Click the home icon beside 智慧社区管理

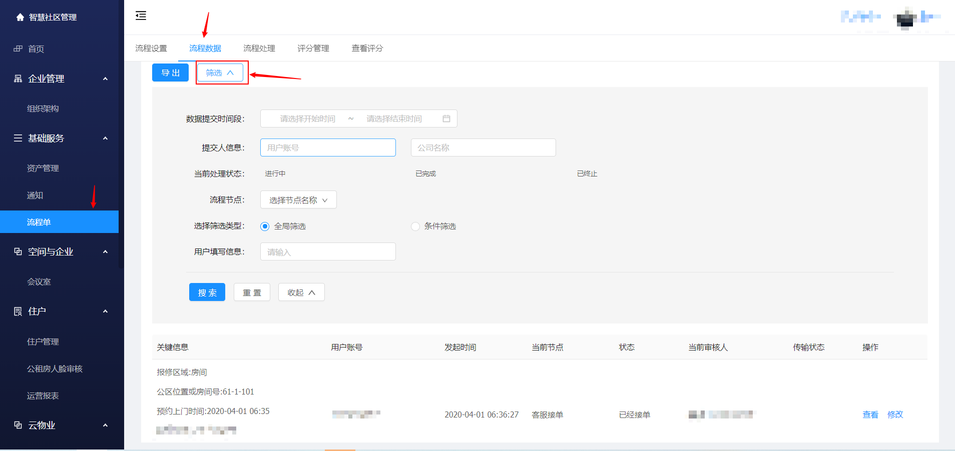(x=20, y=17)
